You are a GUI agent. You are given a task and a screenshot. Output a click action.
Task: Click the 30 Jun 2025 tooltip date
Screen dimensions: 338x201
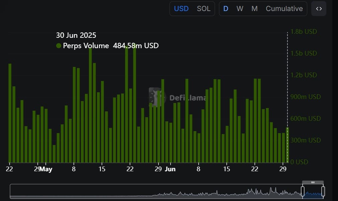point(76,35)
